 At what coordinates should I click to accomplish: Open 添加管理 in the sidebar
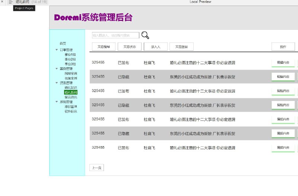(x=71, y=107)
